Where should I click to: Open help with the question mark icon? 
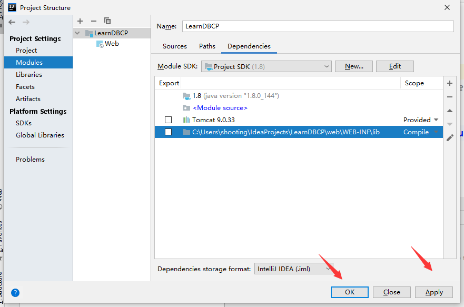[15, 293]
